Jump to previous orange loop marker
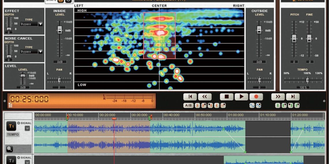This screenshot has height=164, width=329. [x=204, y=105]
